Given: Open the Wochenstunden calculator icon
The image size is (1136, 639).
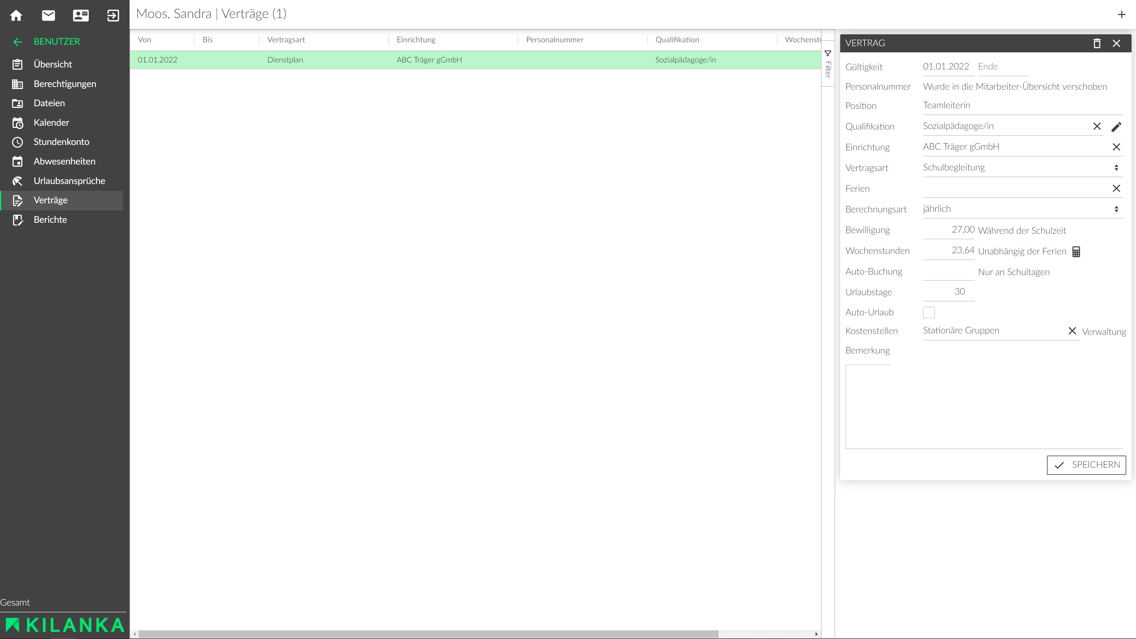Looking at the screenshot, I should tap(1076, 251).
